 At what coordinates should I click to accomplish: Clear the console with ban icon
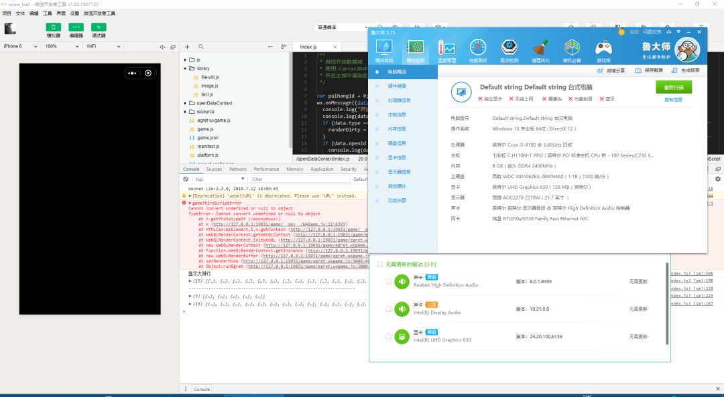click(x=186, y=179)
